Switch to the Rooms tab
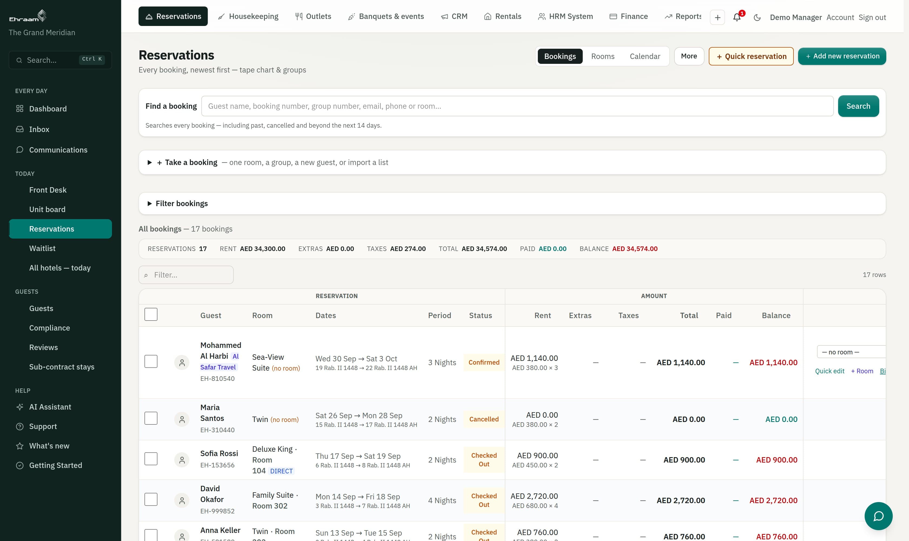909x541 pixels. coord(602,56)
